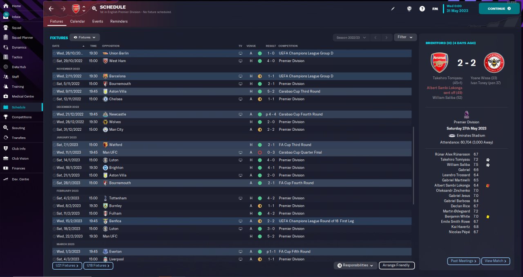Click the Man City opposition name
This screenshot has height=277, width=523.
coord(116,130)
